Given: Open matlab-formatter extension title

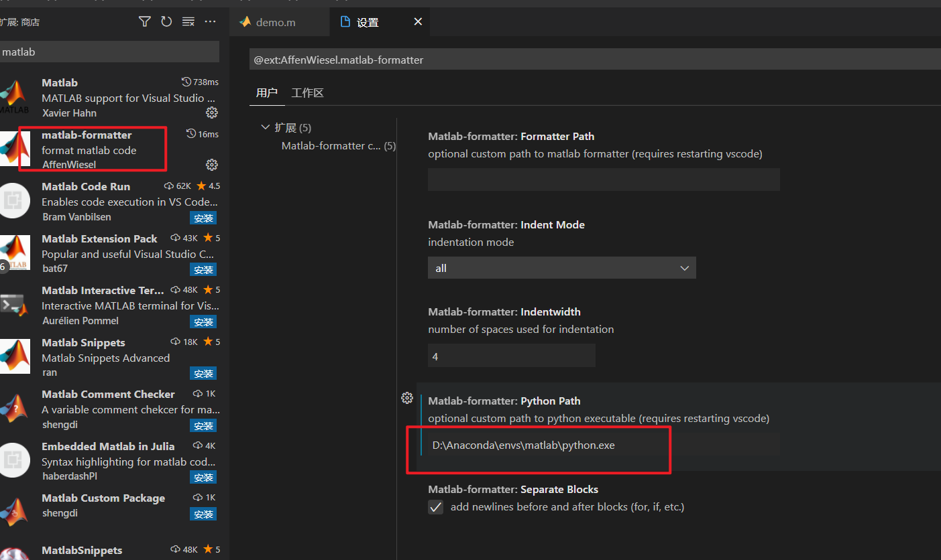Looking at the screenshot, I should pos(87,135).
